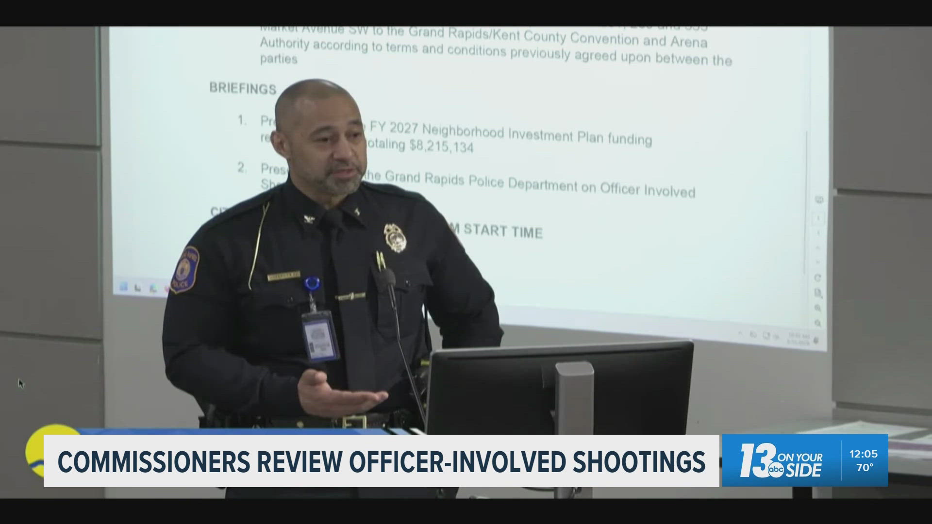The width and height of the screenshot is (932, 524).
Task: Click the rotate icon in PDF side toolbar
Action: [817, 278]
